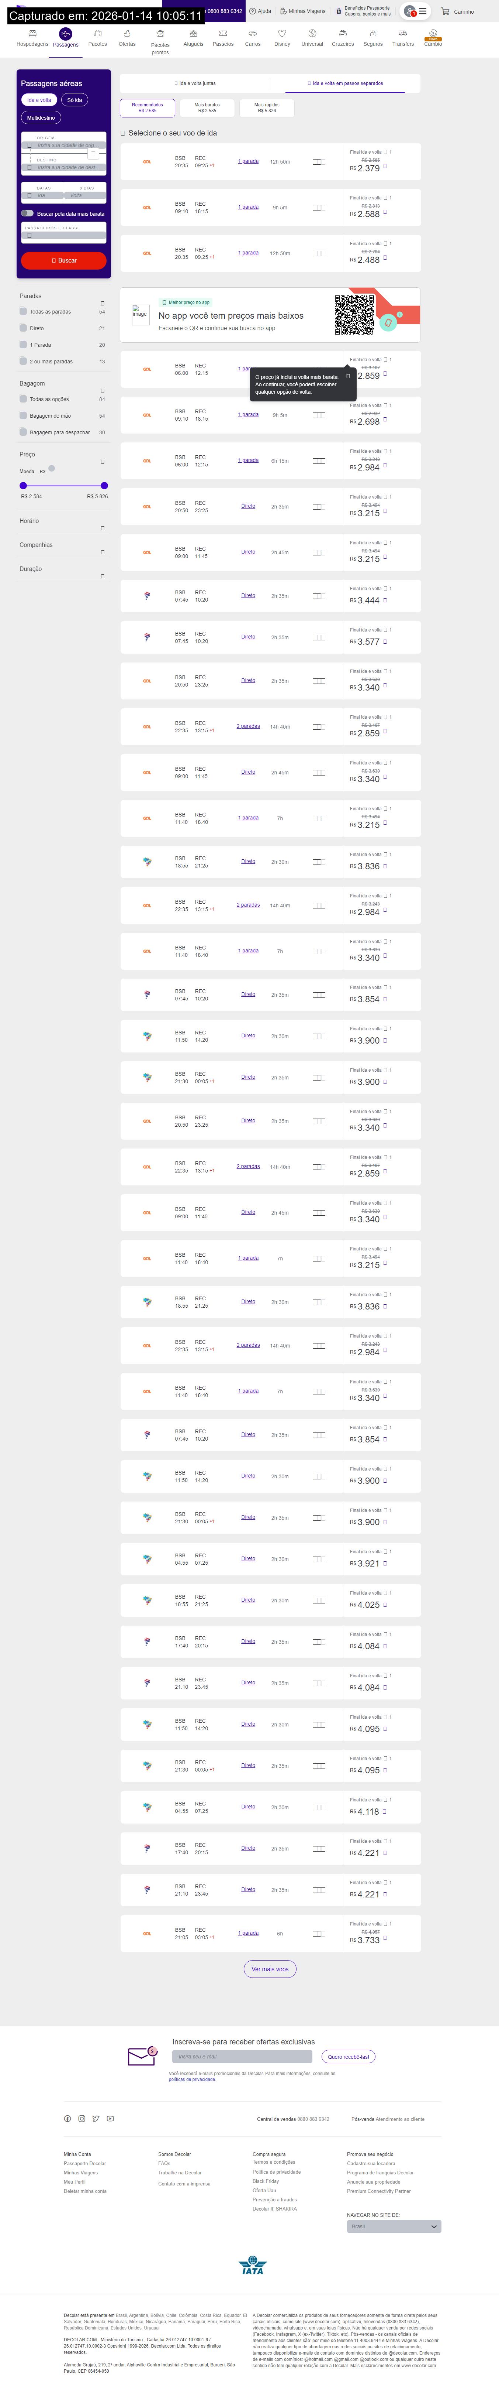Screen dimensions: 499x2393
Task: Click the right handle of price slider
Action: pyautogui.click(x=104, y=485)
